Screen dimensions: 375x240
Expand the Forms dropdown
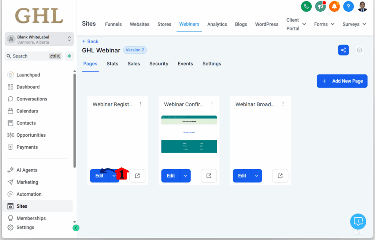pyautogui.click(x=324, y=24)
